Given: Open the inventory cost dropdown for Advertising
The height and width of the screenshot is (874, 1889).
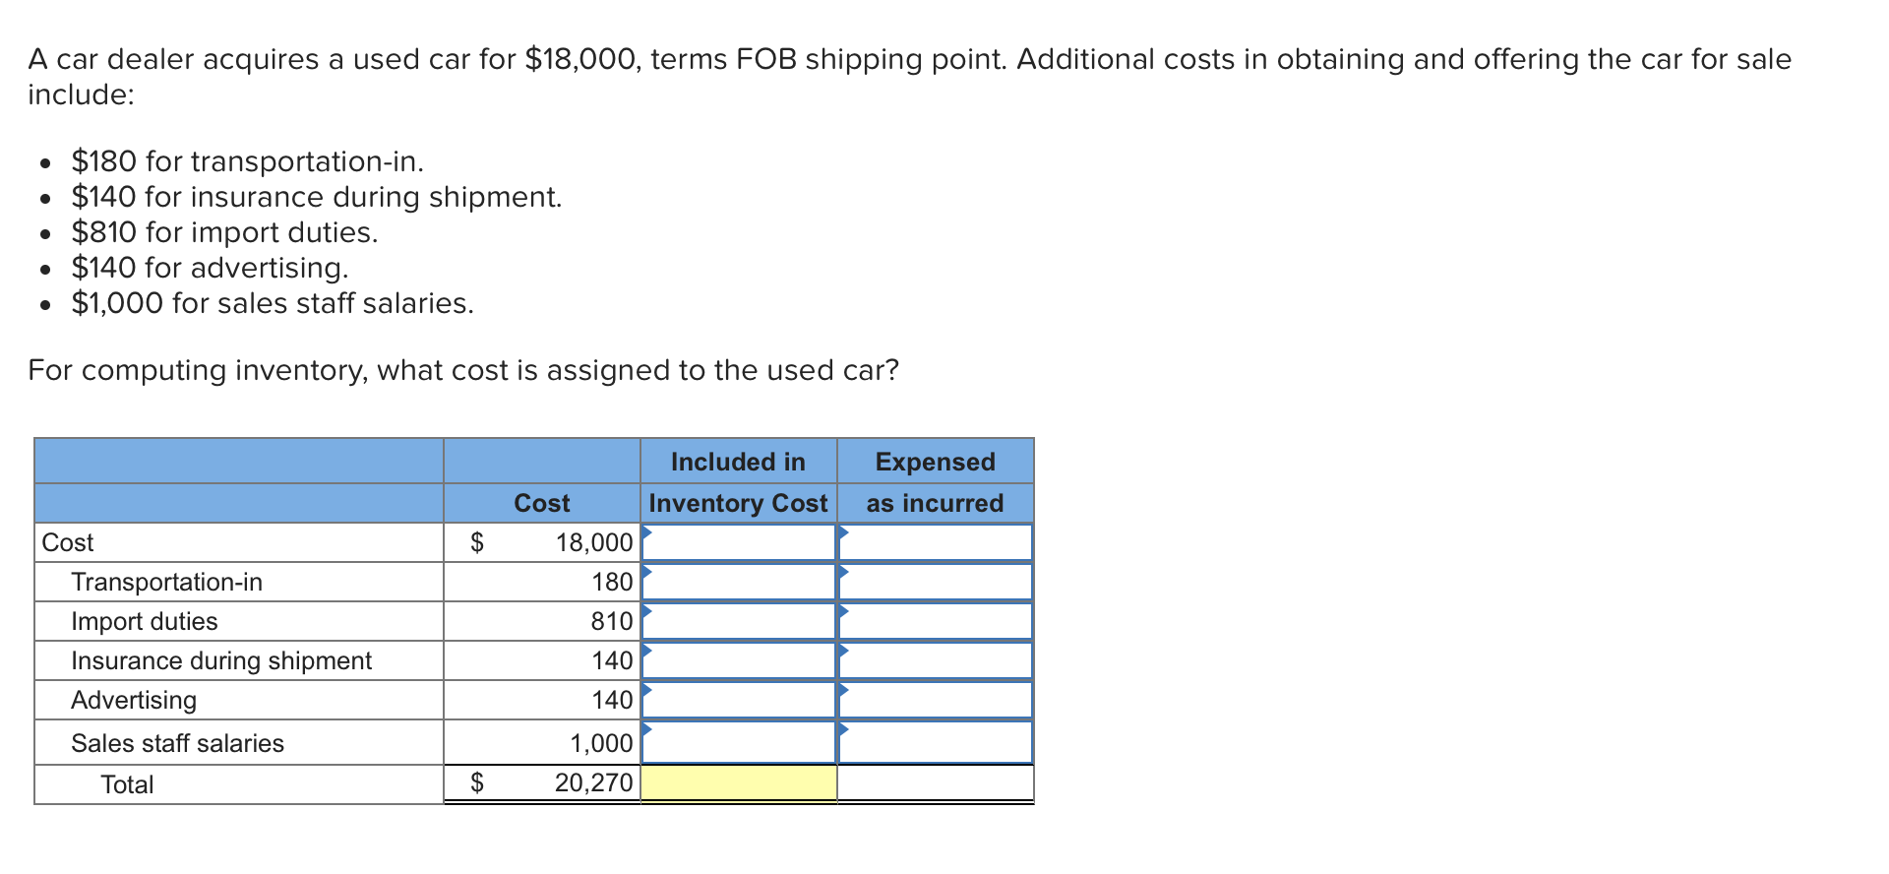Looking at the screenshot, I should point(738,700).
